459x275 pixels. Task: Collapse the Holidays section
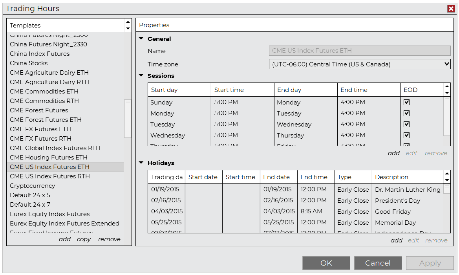(141, 163)
